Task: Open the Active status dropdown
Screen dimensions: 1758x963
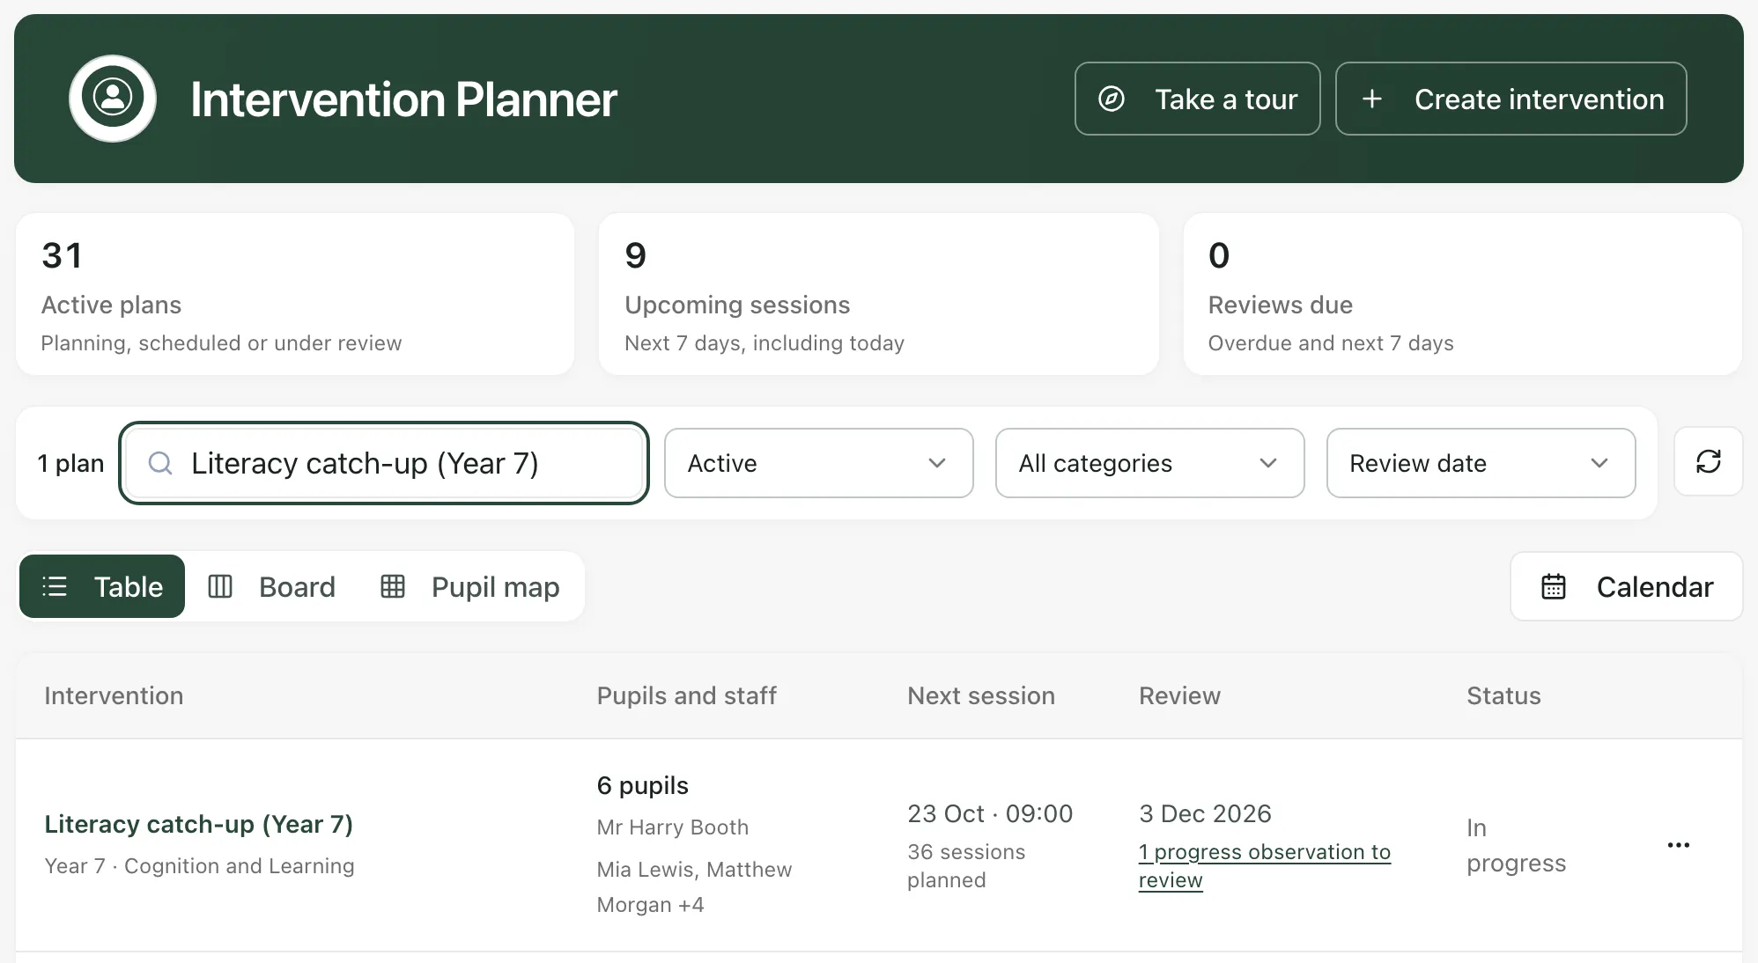Action: (818, 463)
